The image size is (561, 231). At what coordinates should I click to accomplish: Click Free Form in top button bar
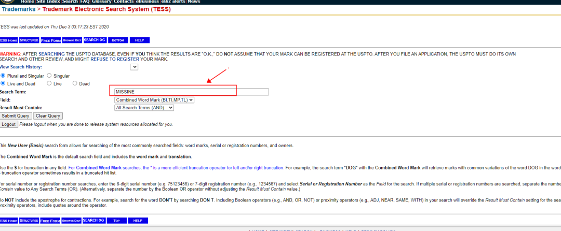click(x=50, y=40)
